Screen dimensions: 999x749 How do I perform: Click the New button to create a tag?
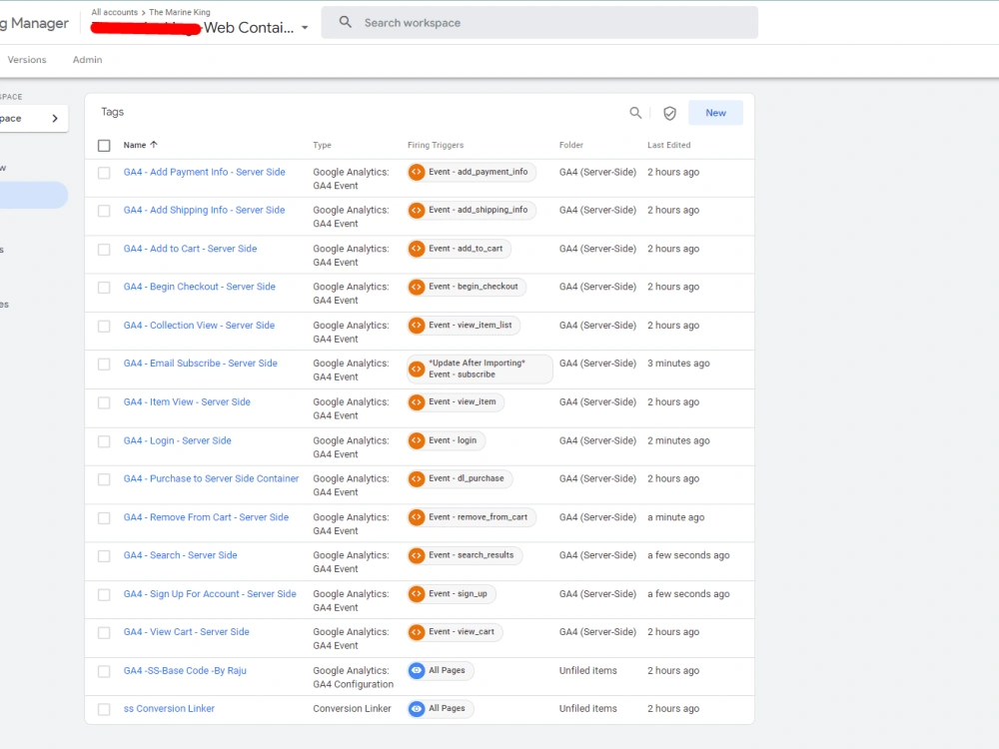tap(715, 113)
